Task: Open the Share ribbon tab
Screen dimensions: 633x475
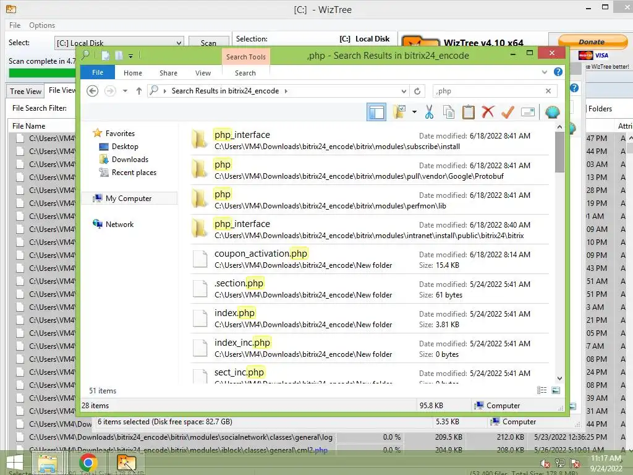Action: point(168,73)
